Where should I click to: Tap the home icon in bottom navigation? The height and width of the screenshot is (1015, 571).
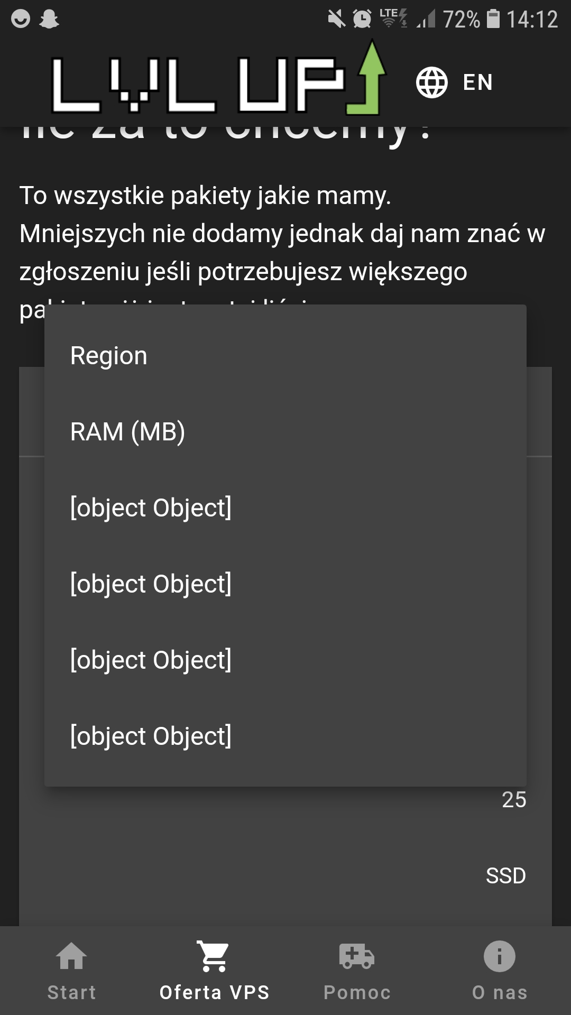pyautogui.click(x=71, y=956)
